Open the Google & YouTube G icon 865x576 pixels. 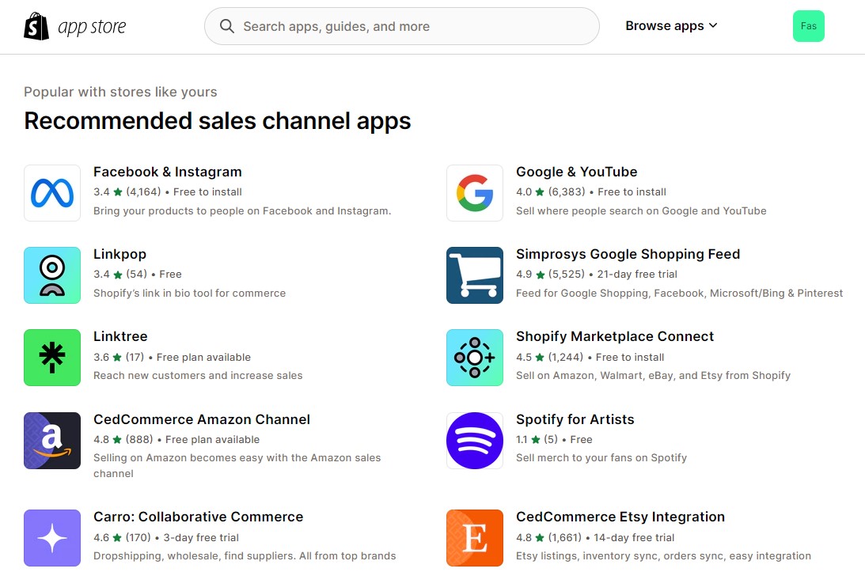475,193
